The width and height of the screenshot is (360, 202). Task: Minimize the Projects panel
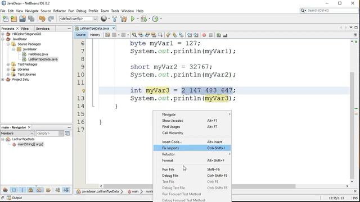69,29
